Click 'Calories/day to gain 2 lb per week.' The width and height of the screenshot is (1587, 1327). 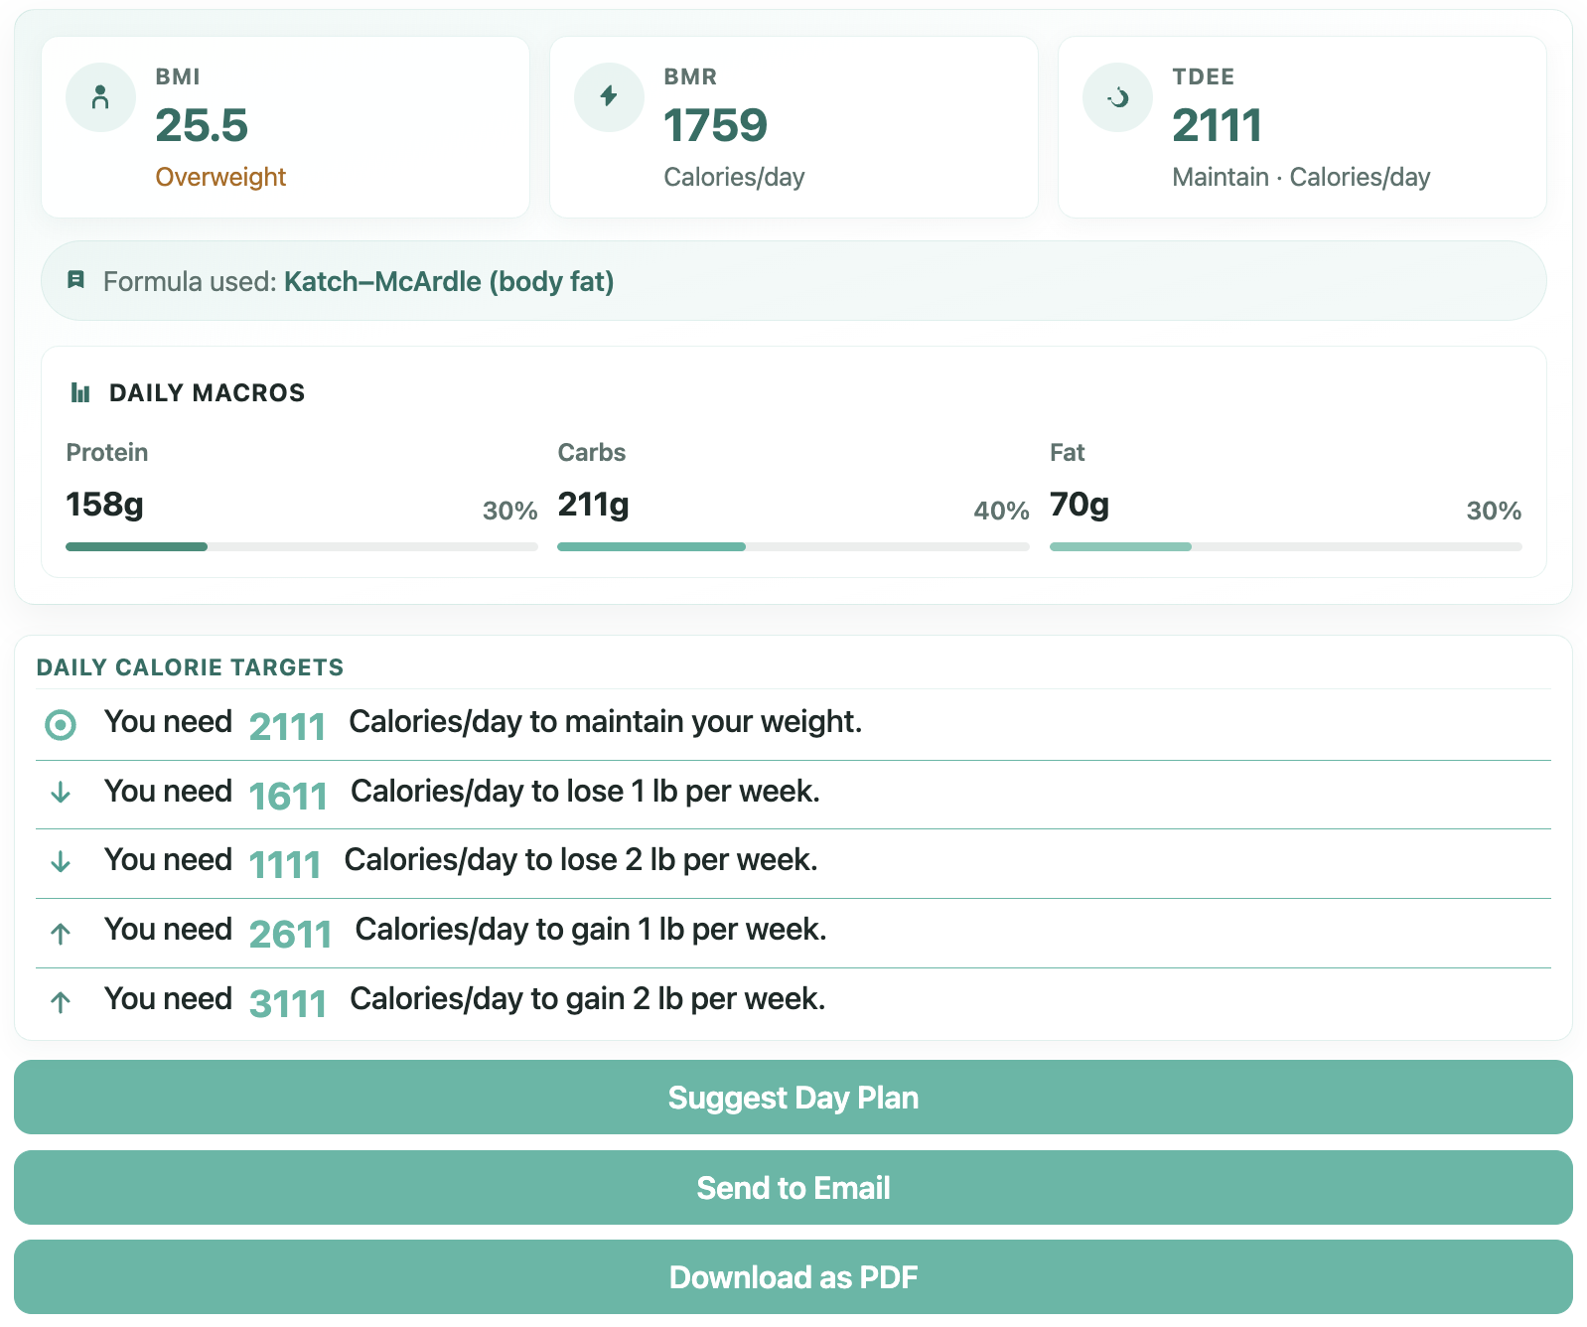(x=588, y=999)
